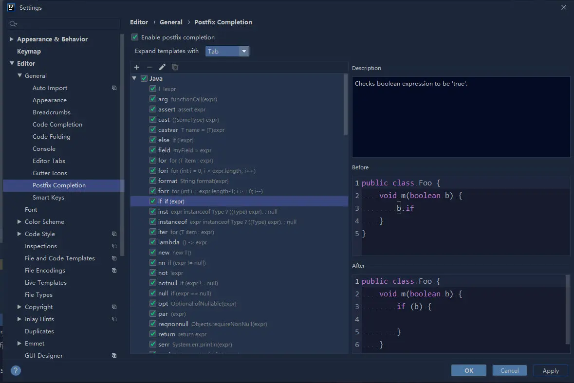
Task: Select the 'opt' Optional.ofNullable row
Action: point(239,303)
